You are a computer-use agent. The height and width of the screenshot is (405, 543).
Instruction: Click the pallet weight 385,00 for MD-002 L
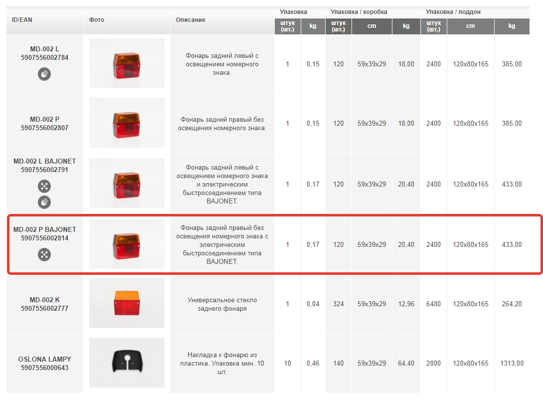(512, 64)
